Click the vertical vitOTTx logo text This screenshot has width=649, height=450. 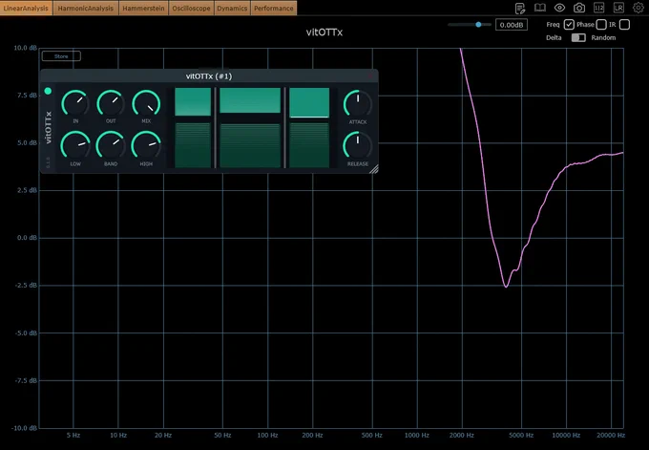tap(49, 127)
